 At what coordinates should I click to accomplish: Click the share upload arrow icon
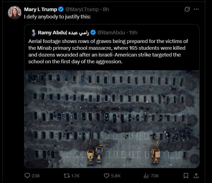(196, 176)
